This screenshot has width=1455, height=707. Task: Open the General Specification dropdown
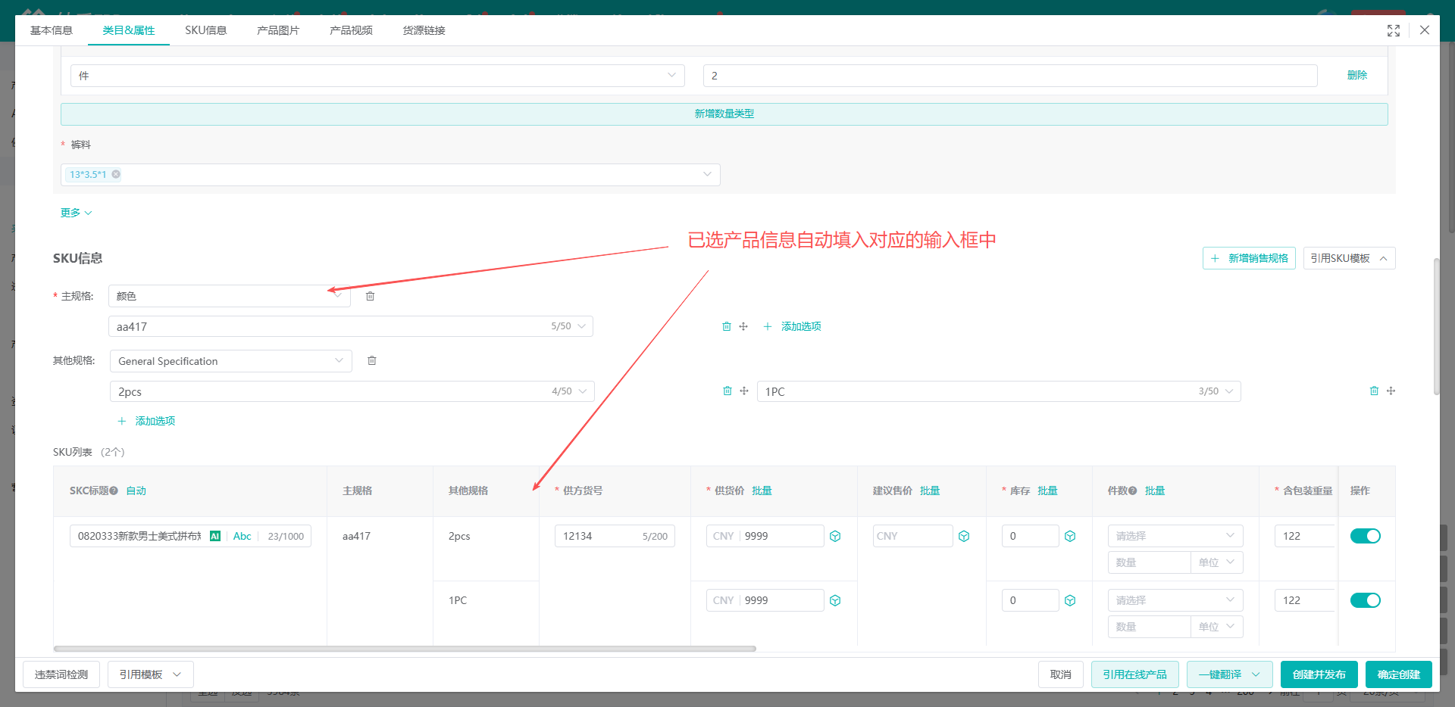click(x=231, y=361)
